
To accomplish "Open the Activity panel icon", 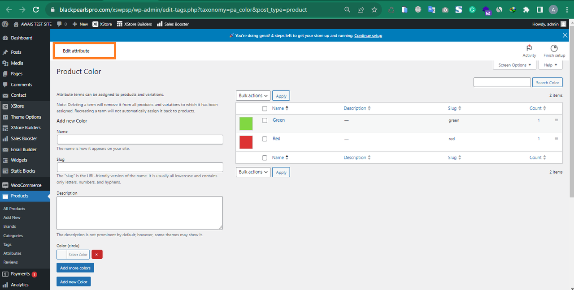I will tap(529, 51).
